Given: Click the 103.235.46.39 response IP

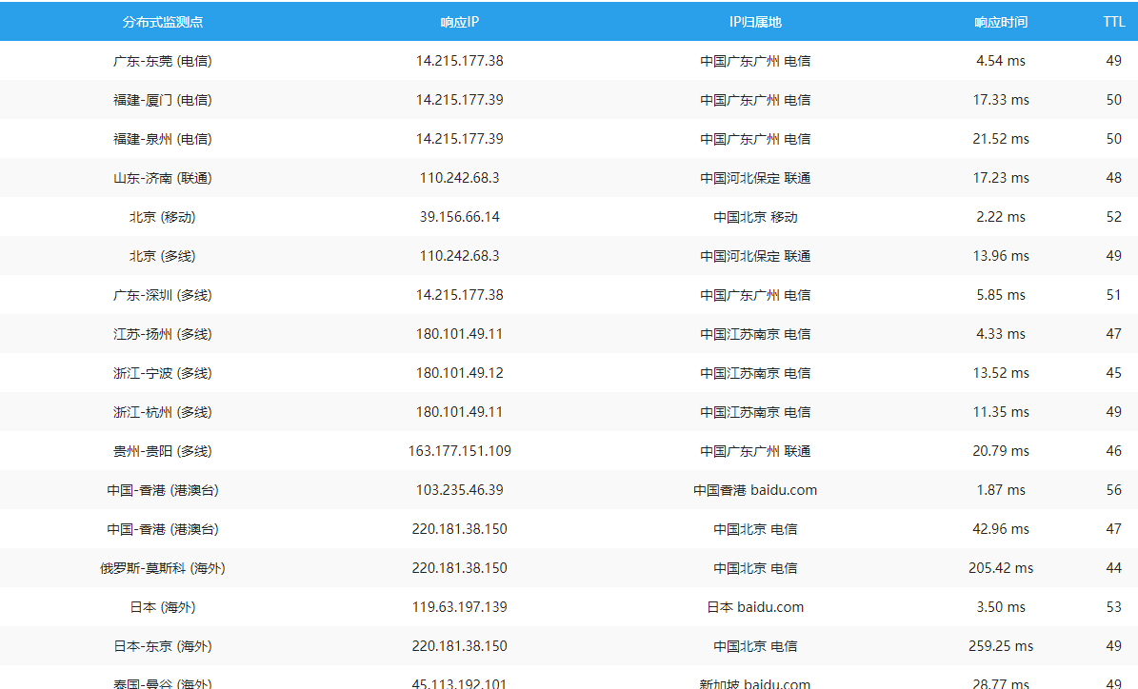Looking at the screenshot, I should tap(459, 490).
